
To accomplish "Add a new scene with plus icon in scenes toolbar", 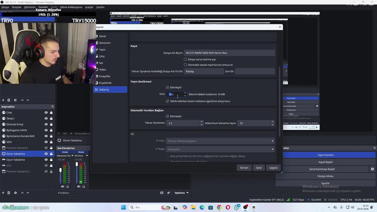I will point(3,100).
